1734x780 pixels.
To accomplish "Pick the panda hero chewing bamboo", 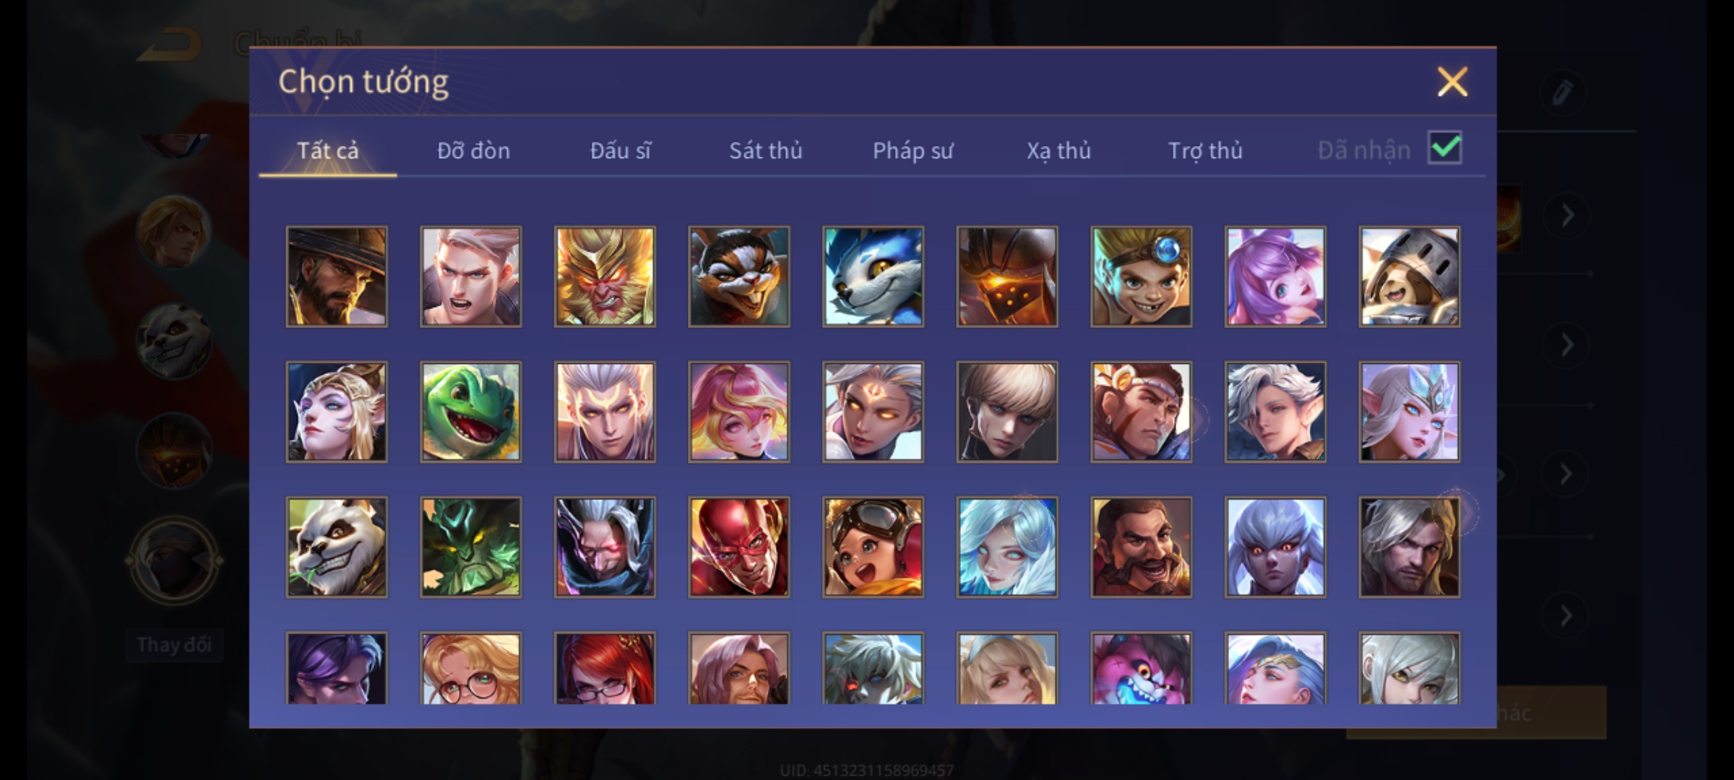I will point(337,547).
